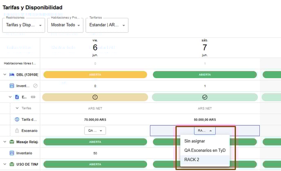Toggle yellow ABIERTA status for DBL June 6

[95, 75]
